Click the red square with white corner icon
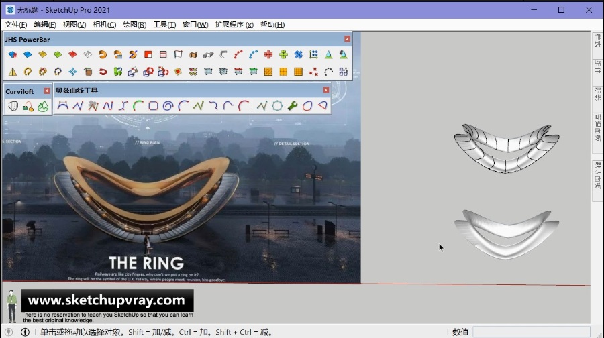 148,55
